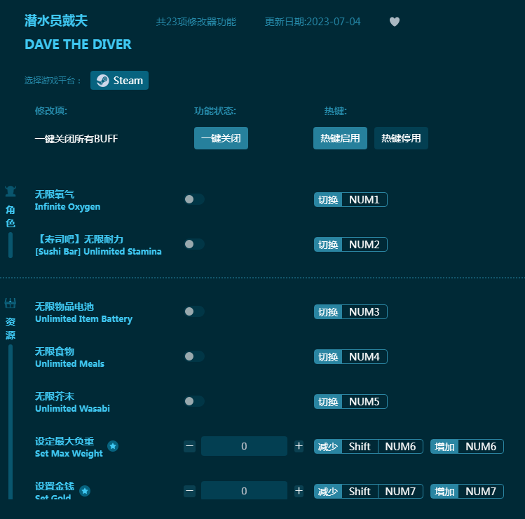525x519 pixels.
Task: Click Shift NUM6 decrease hotkey box
Action: click(x=368, y=446)
